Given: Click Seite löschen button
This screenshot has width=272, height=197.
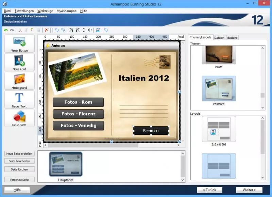Looking at the screenshot, I should (x=19, y=169).
